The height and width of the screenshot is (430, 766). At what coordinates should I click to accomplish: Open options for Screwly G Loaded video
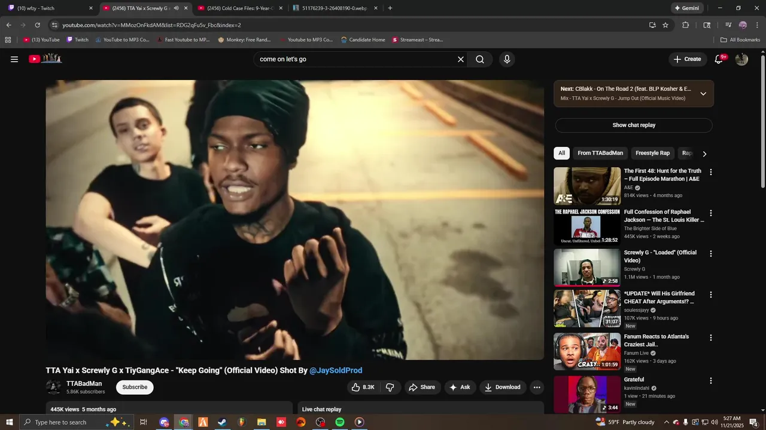[x=711, y=254]
